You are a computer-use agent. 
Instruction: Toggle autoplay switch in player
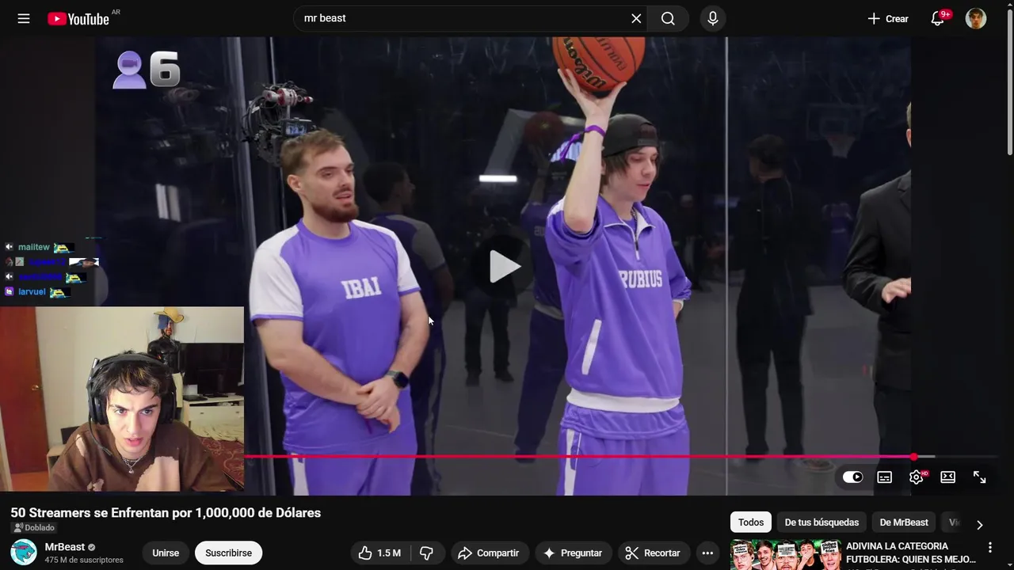[x=853, y=477]
